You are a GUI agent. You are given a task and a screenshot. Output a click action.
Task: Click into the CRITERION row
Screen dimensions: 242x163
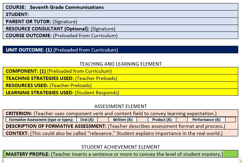coord(120,113)
